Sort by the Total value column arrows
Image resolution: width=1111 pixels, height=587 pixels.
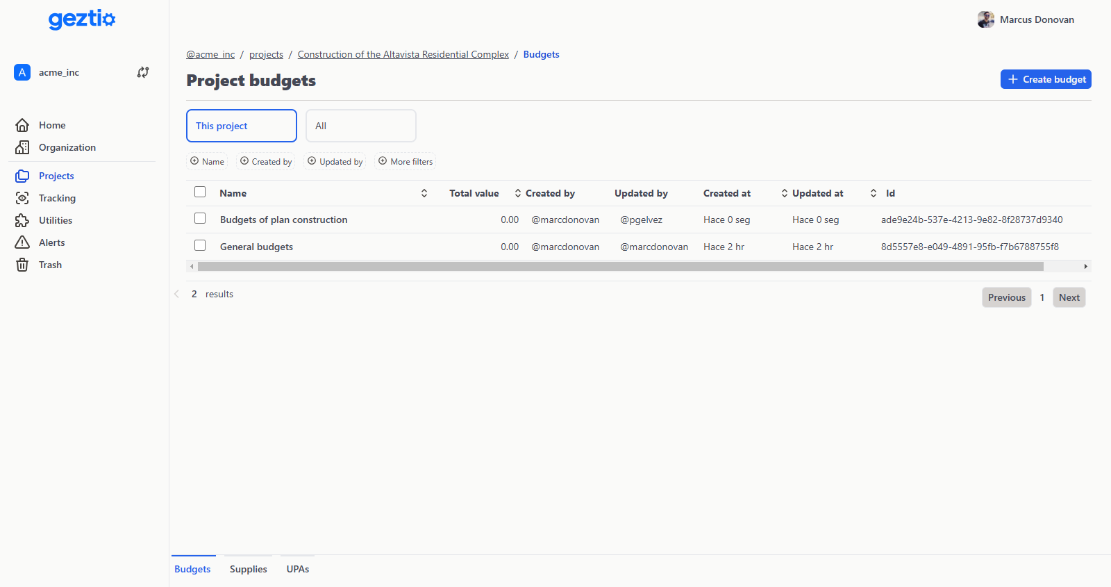pos(518,193)
